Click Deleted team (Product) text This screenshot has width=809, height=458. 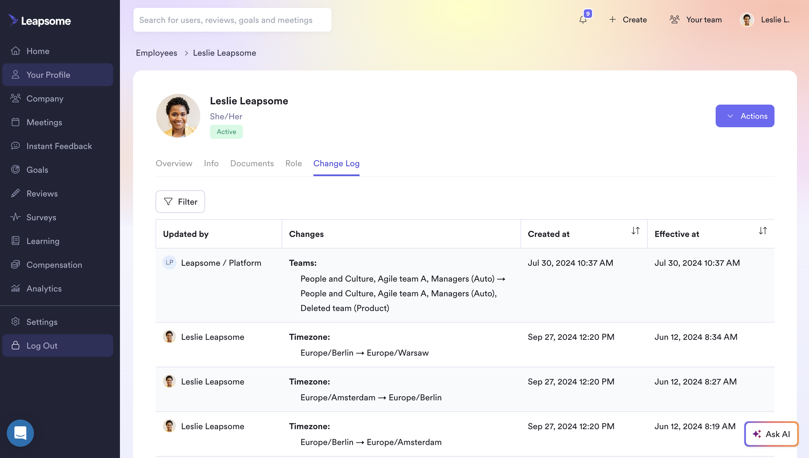click(345, 308)
